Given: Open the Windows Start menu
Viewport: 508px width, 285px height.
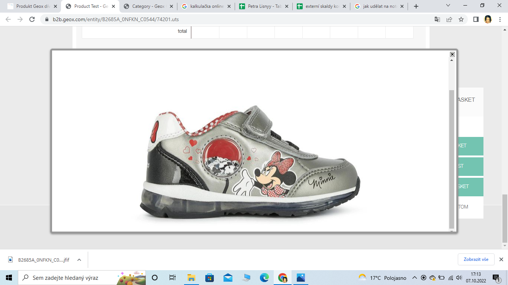Looking at the screenshot, I should [x=9, y=278].
